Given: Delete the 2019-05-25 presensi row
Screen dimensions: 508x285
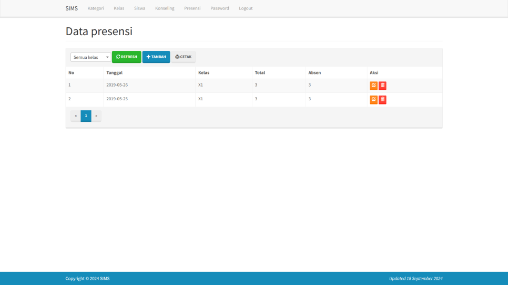Looking at the screenshot, I should tap(382, 100).
